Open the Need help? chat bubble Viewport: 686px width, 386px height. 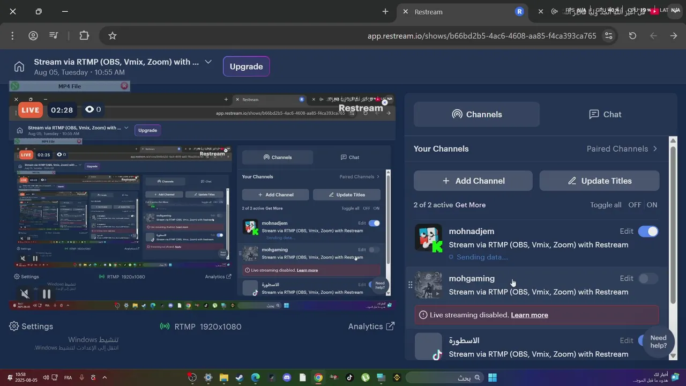click(x=658, y=342)
